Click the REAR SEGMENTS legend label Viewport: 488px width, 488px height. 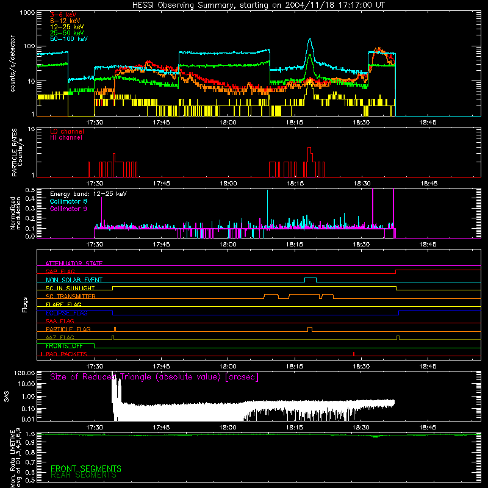(84, 475)
